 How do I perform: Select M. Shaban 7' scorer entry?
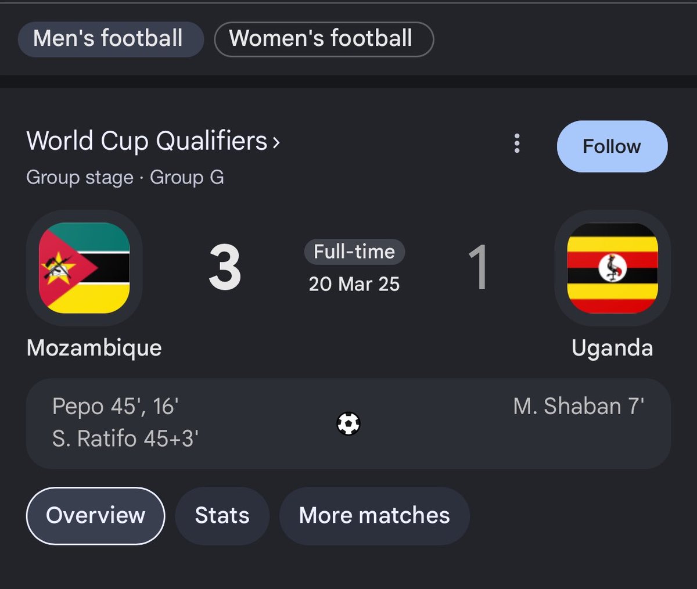point(579,407)
